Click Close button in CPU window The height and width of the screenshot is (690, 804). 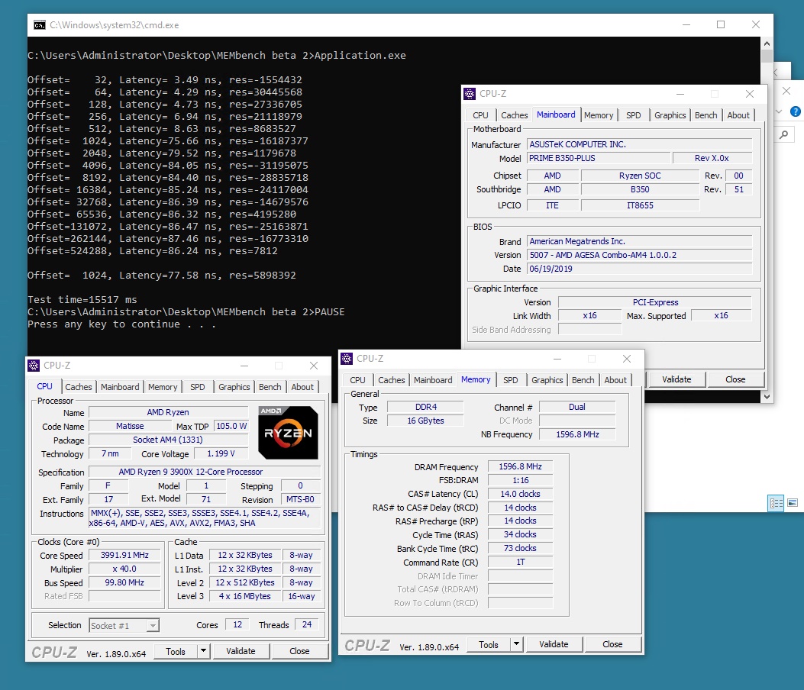299,651
